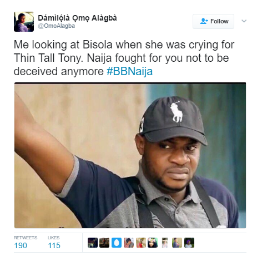Open the second liker avatar in the row
The width and height of the screenshot is (257, 256).
pyautogui.click(x=104, y=243)
